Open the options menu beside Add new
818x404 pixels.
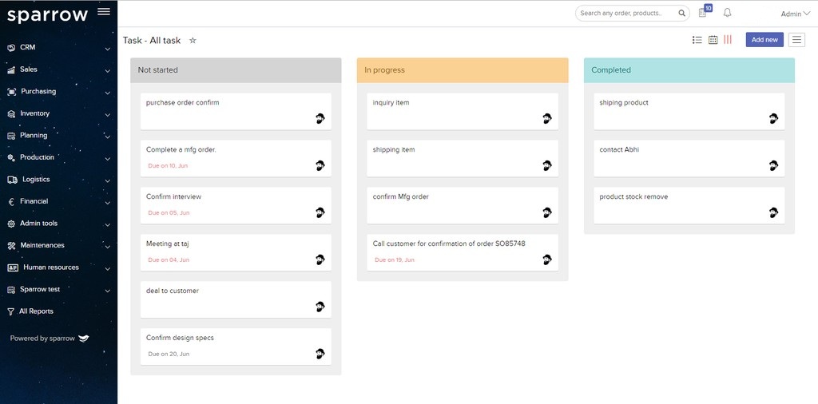tap(796, 40)
